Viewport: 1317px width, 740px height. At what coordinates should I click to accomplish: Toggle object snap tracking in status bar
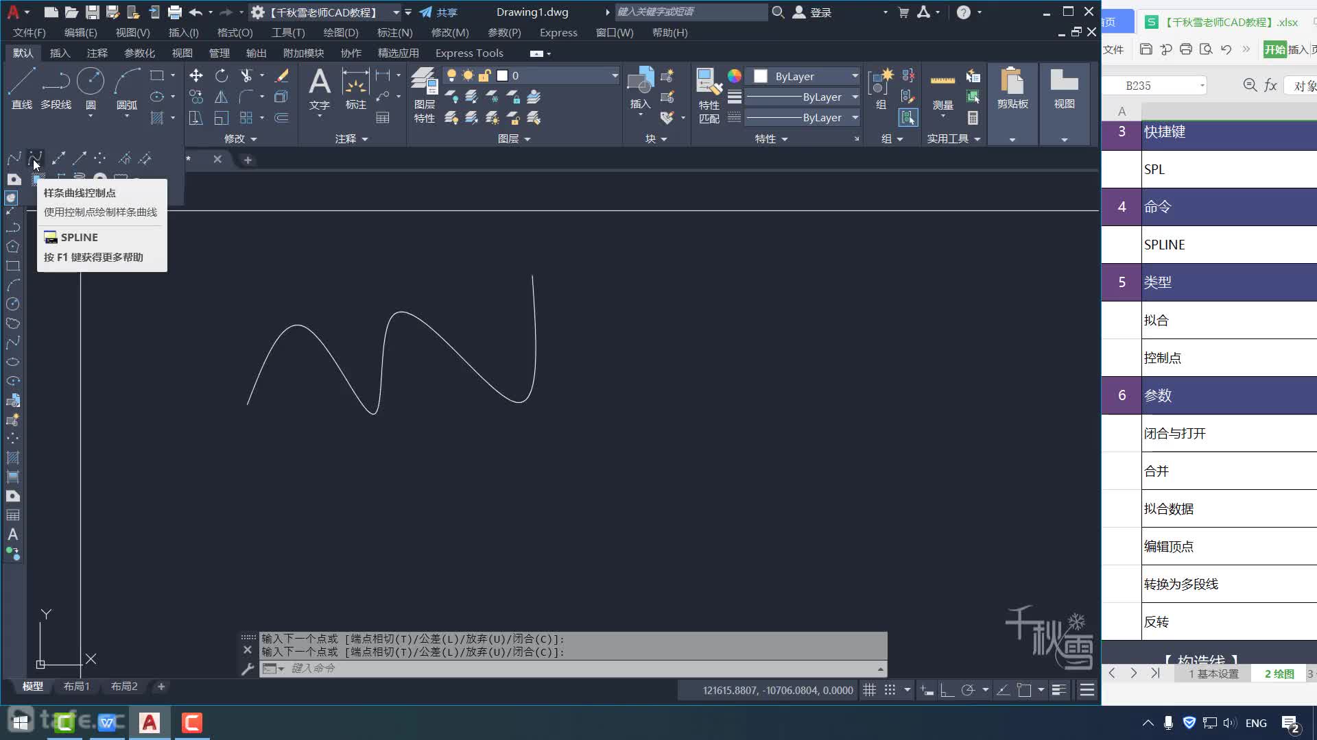[1003, 690]
